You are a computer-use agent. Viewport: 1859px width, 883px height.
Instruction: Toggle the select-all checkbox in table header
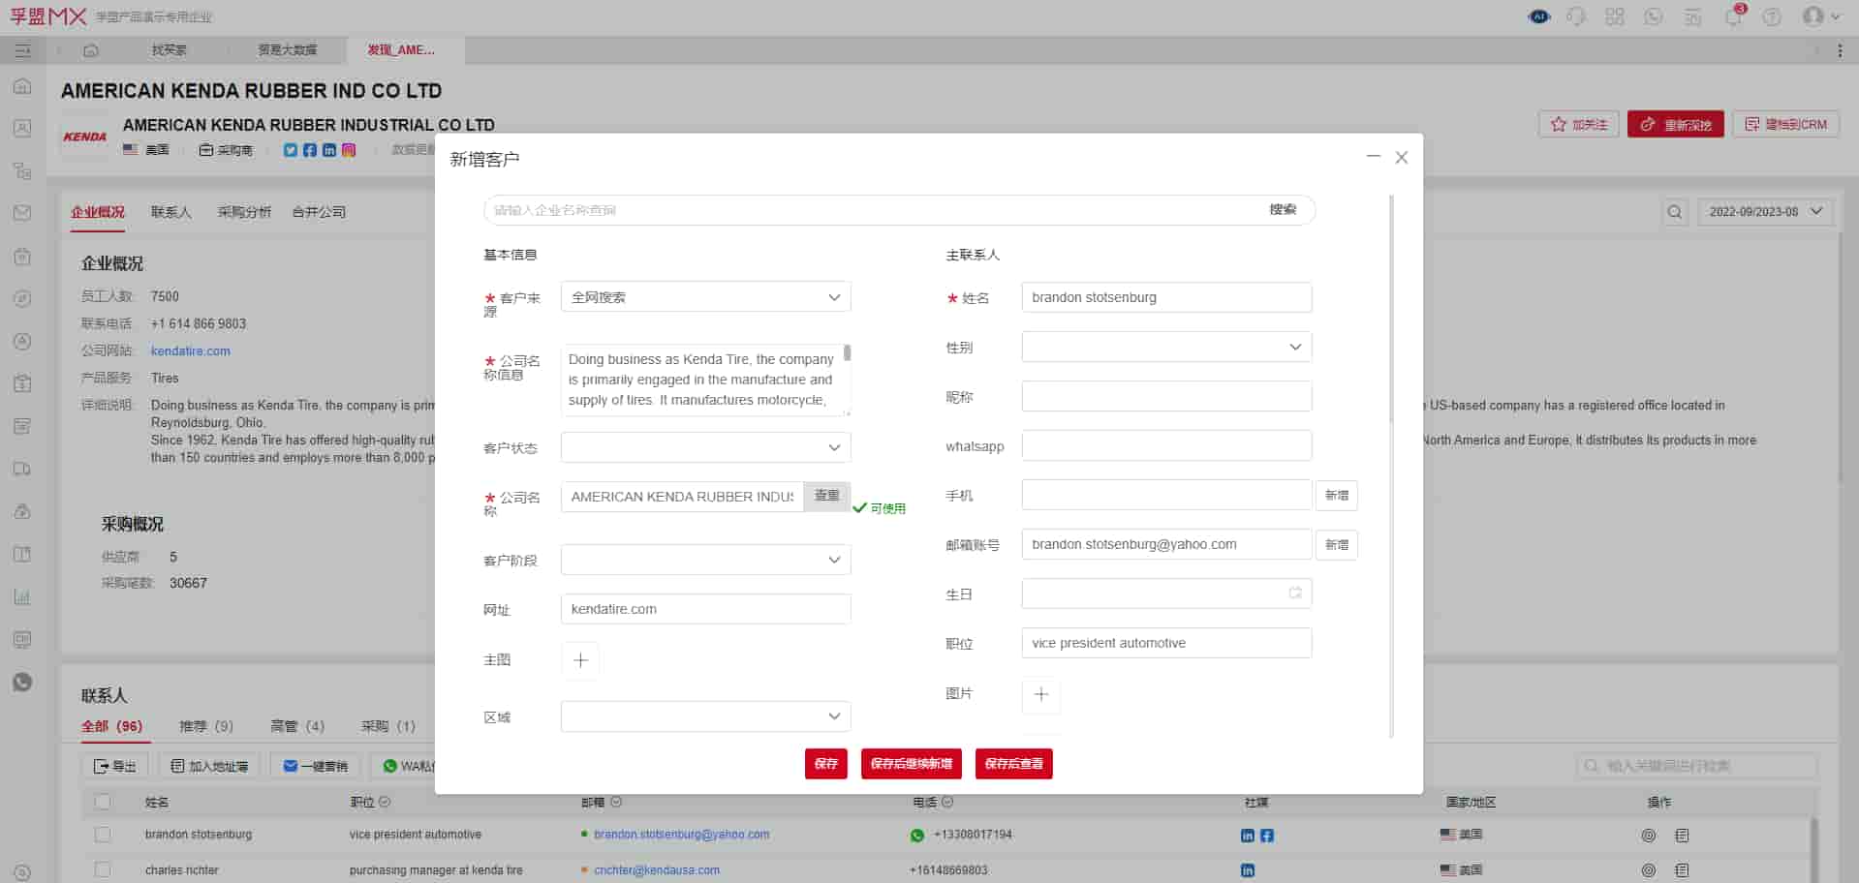pos(103,802)
